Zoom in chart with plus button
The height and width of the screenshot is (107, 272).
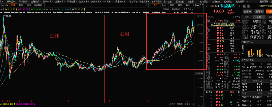coord(147,5)
